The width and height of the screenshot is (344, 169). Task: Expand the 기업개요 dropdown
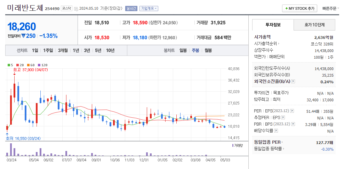(149, 9)
